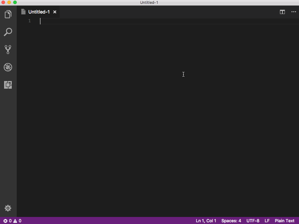Open the Extensions marketplace
This screenshot has height=224, width=299.
pos(8,85)
